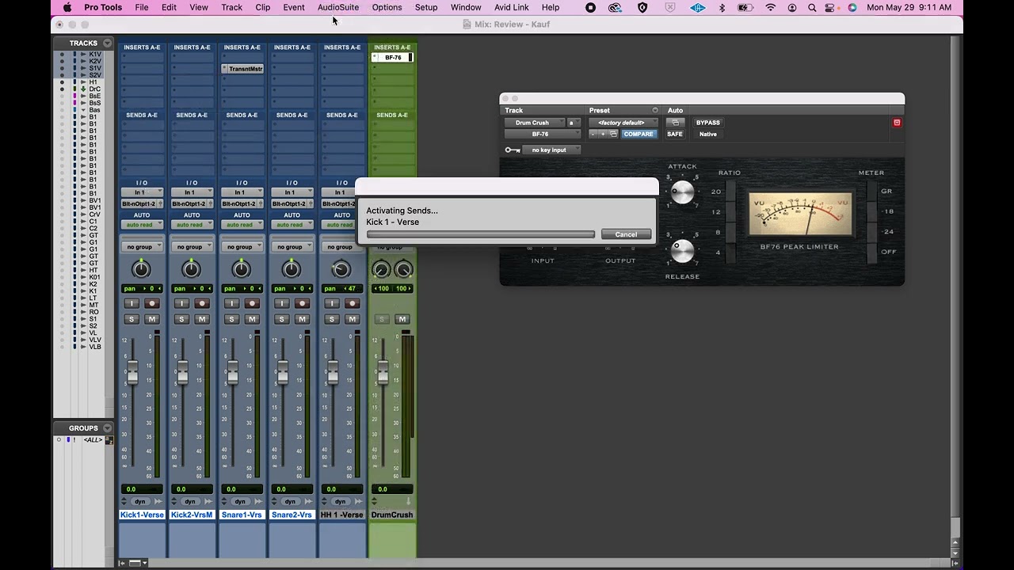This screenshot has width=1014, height=570.
Task: Select the ALL group in Groups list
Action: [x=93, y=440]
